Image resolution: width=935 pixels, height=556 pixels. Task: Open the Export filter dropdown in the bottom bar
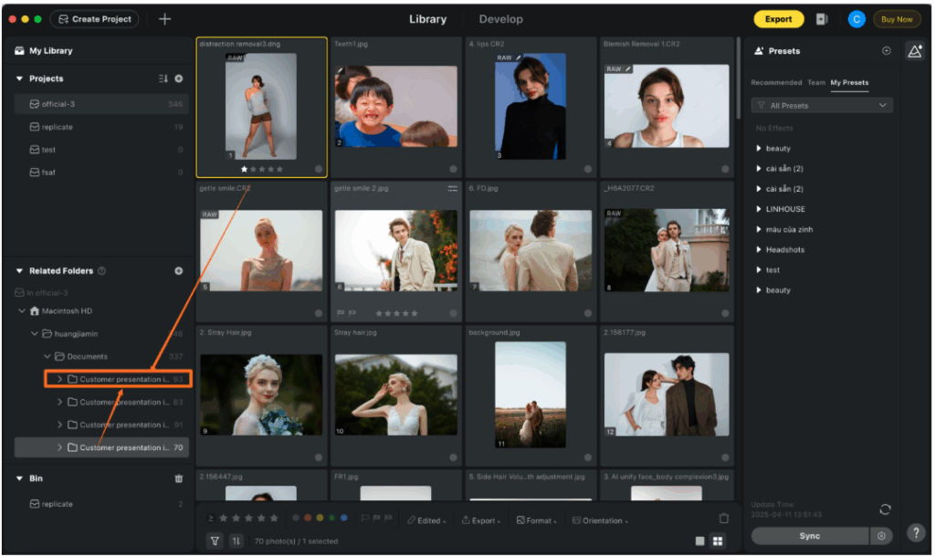coord(480,520)
